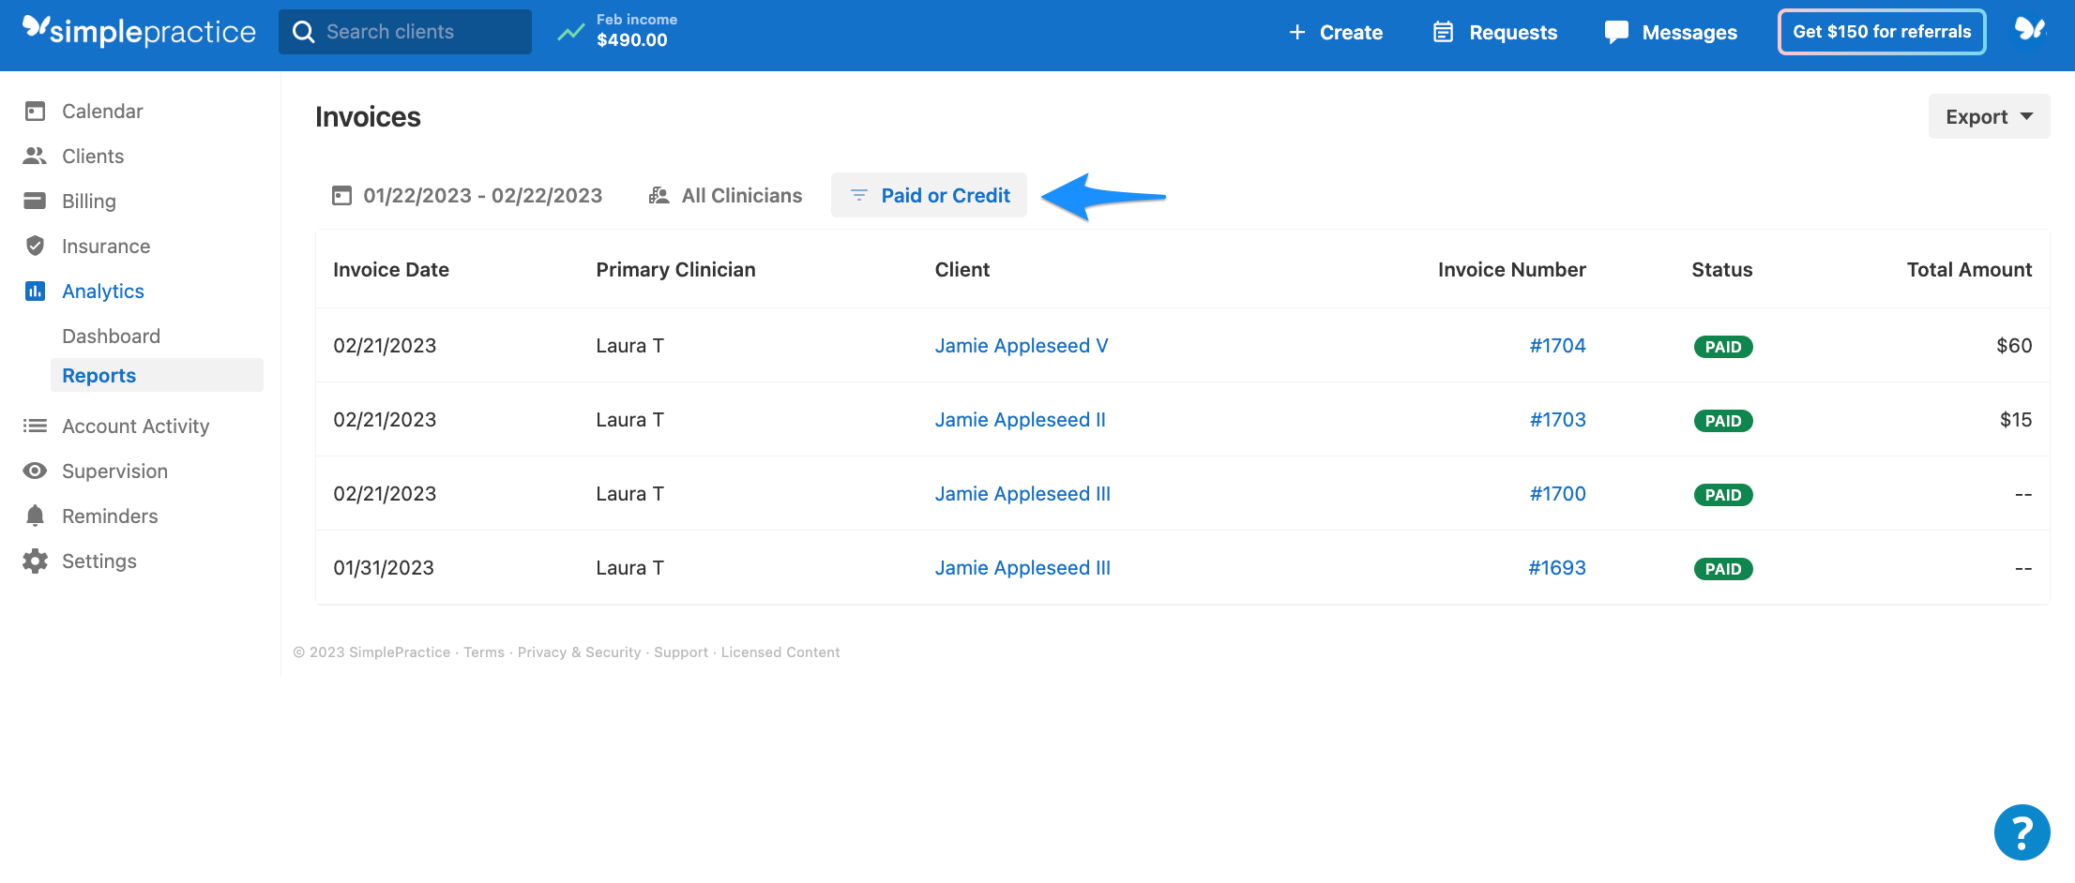This screenshot has height=883, width=2075.
Task: Click the Get $150 for referrals button
Action: (x=1881, y=31)
